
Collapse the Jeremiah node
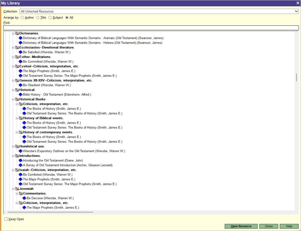coord(13,189)
